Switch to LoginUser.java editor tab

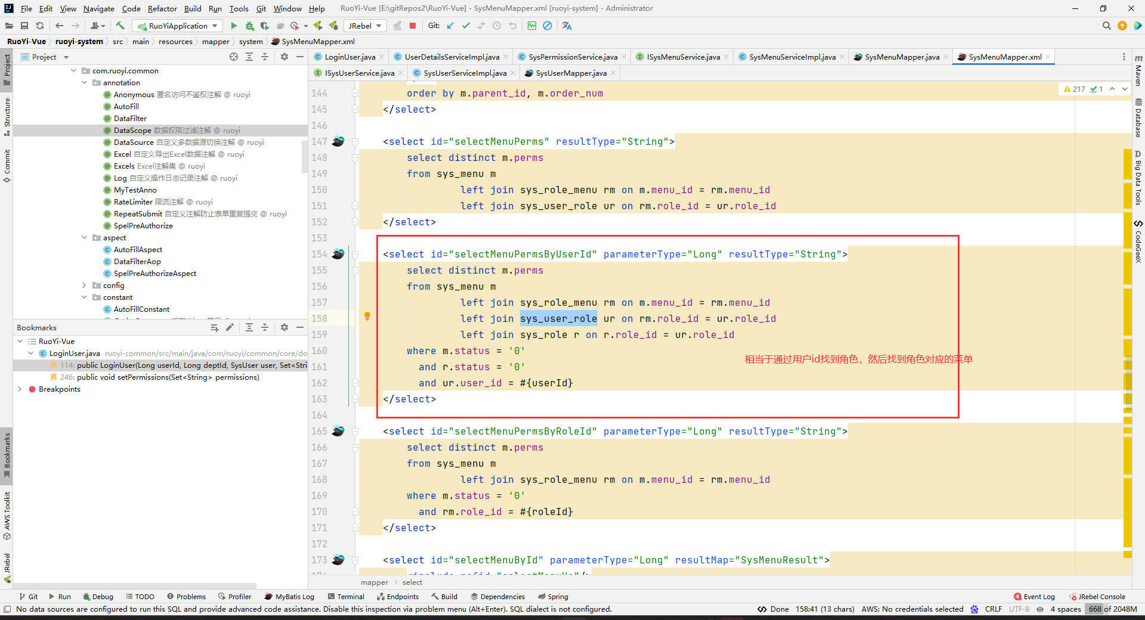point(349,57)
